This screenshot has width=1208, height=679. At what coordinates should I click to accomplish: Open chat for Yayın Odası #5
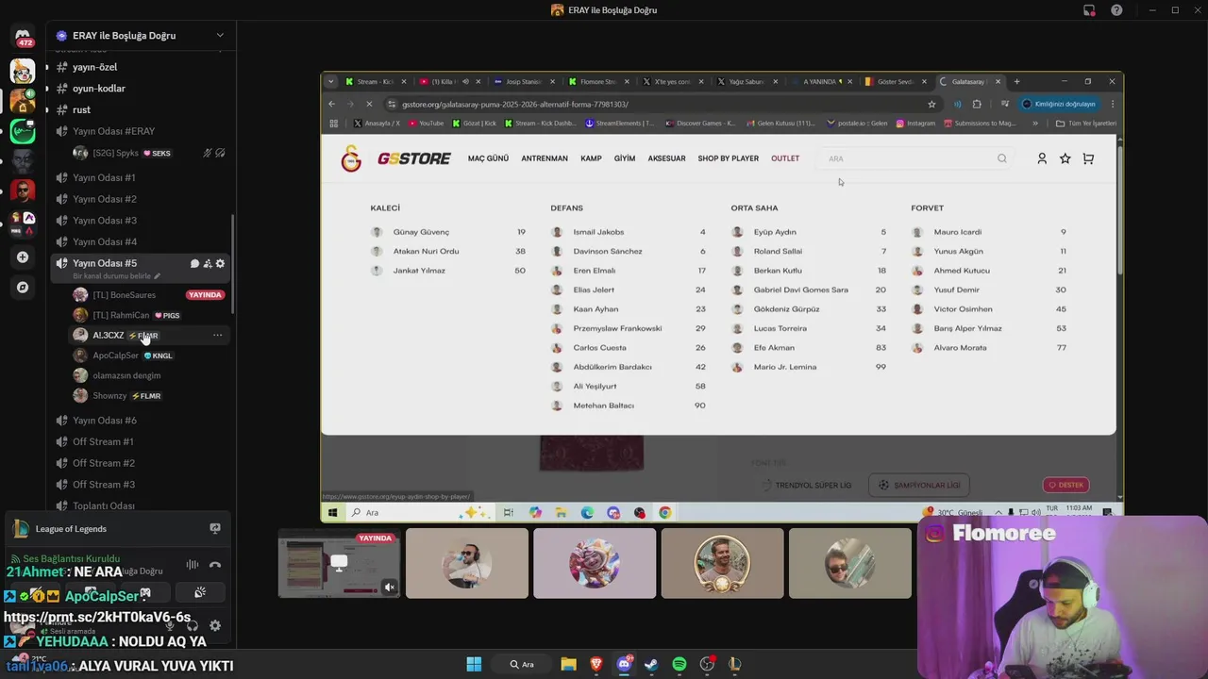click(194, 263)
